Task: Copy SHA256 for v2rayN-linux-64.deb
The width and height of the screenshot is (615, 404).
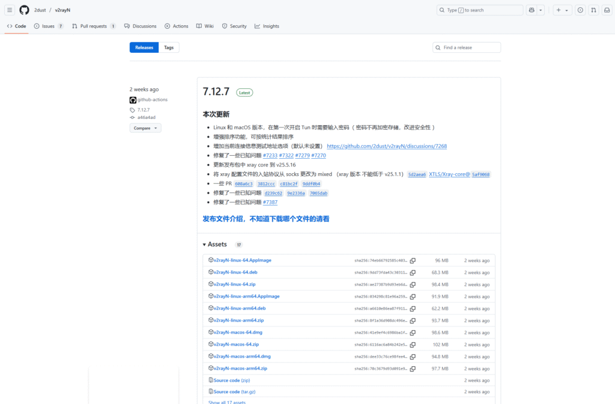Action: 413,272
